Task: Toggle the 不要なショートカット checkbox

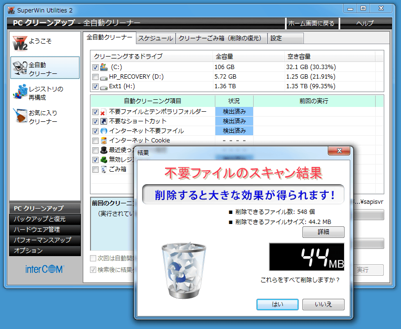Action: point(95,121)
